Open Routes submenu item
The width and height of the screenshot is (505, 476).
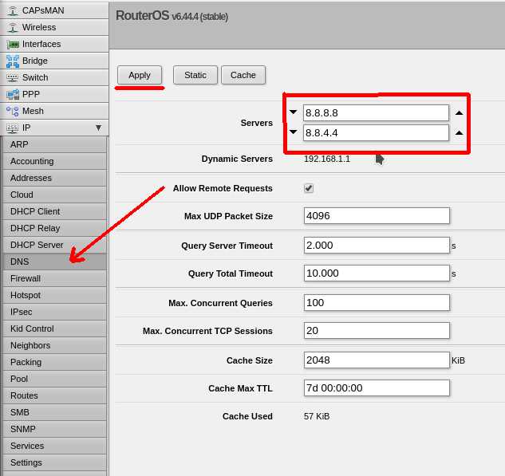55,395
